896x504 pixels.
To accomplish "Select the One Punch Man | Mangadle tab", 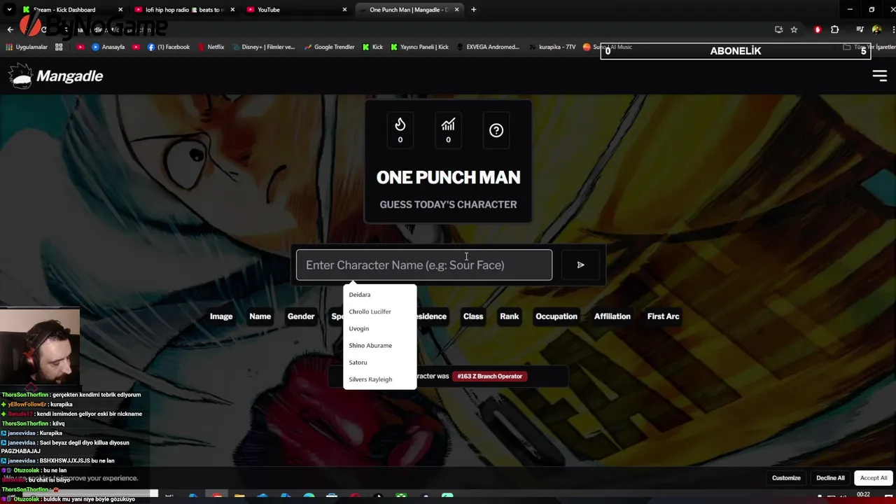I will tap(409, 10).
